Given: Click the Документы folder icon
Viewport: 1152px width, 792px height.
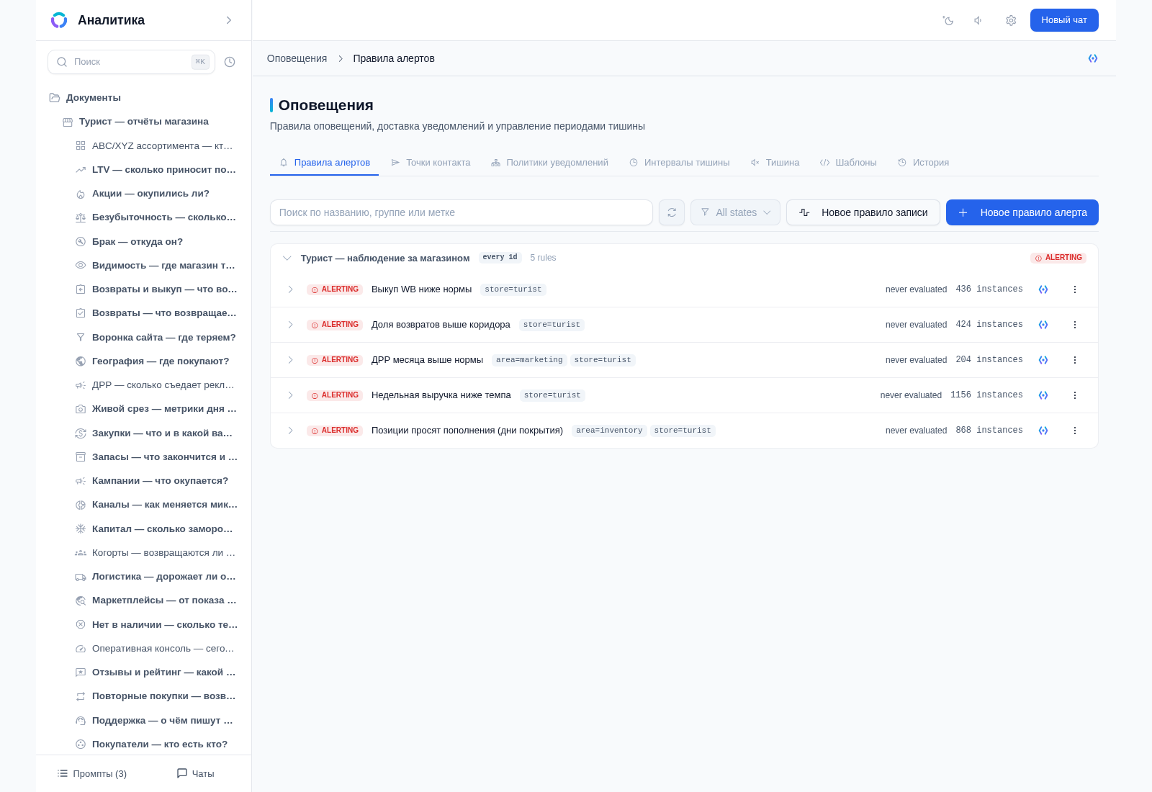Looking at the screenshot, I should pos(55,98).
